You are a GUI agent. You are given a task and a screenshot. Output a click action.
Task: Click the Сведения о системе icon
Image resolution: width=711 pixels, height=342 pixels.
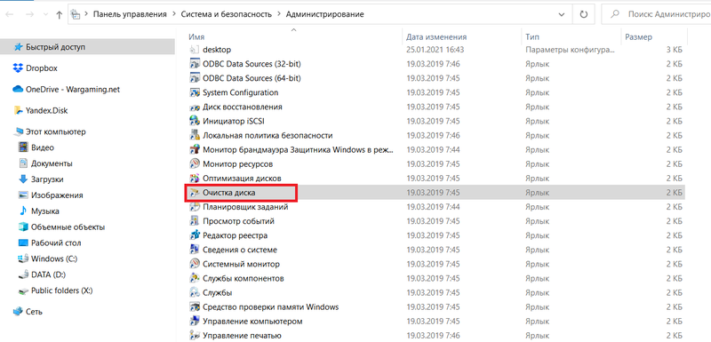[x=194, y=250]
